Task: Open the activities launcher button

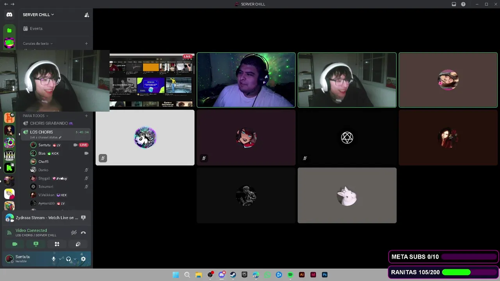Action: coord(57,244)
